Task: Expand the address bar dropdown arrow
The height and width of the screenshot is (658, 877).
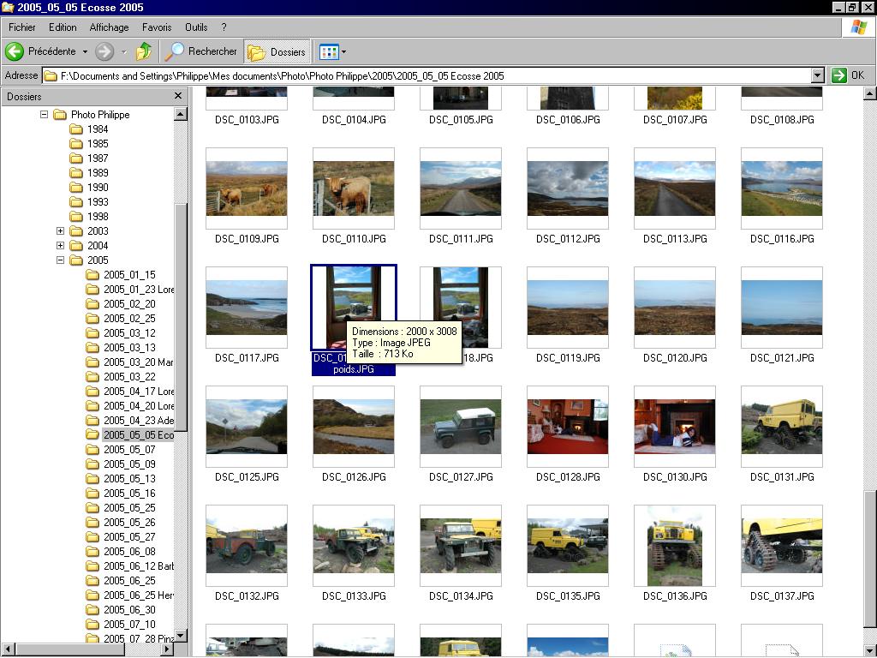Action: [x=818, y=75]
